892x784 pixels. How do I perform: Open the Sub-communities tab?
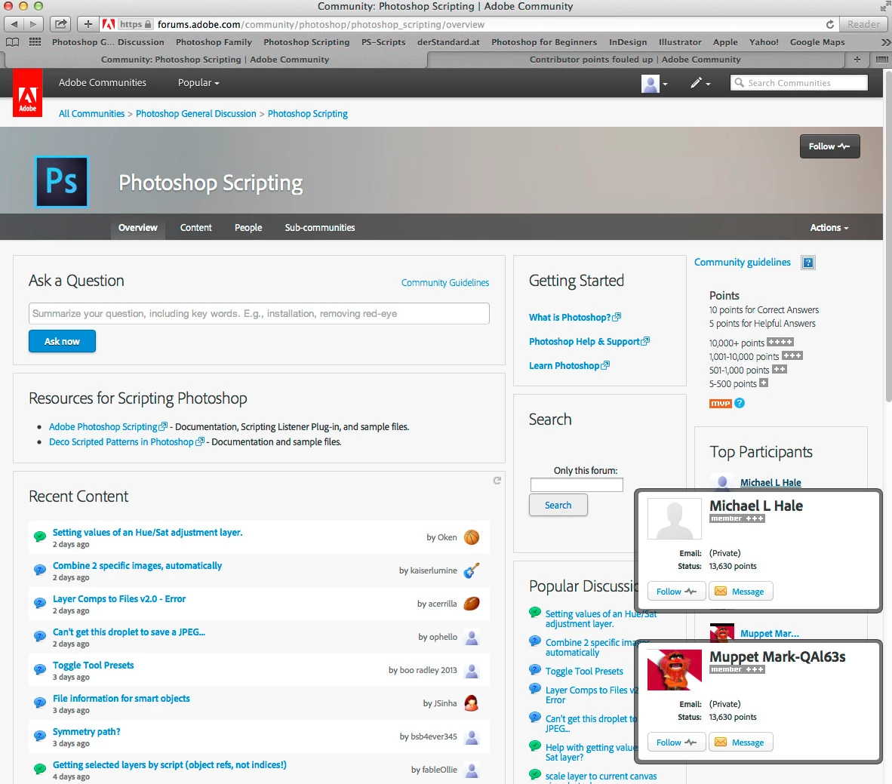[x=320, y=228]
